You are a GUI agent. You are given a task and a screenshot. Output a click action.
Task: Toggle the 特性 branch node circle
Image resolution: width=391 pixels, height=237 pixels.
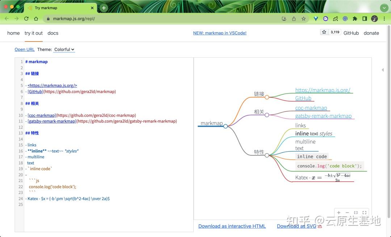[267, 155]
